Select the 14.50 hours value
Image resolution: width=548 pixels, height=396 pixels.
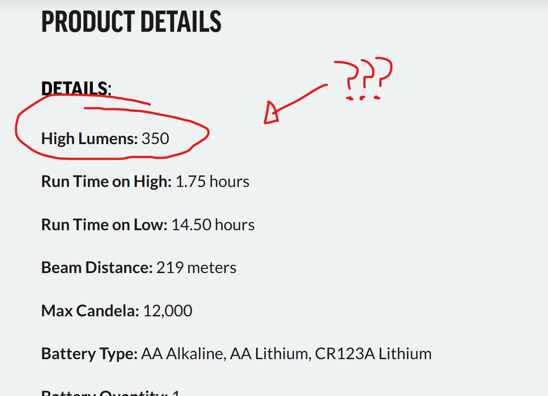click(213, 225)
